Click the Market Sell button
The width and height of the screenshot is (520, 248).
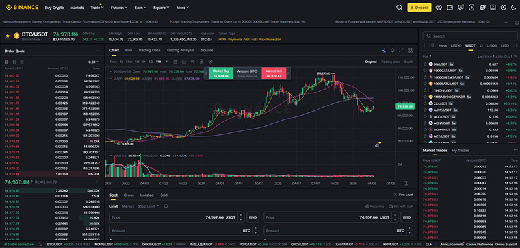tap(274, 73)
